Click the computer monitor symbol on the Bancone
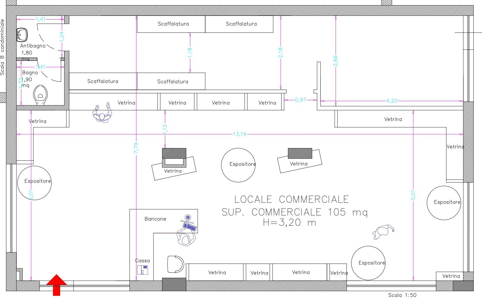489x305 pixels. point(188,217)
